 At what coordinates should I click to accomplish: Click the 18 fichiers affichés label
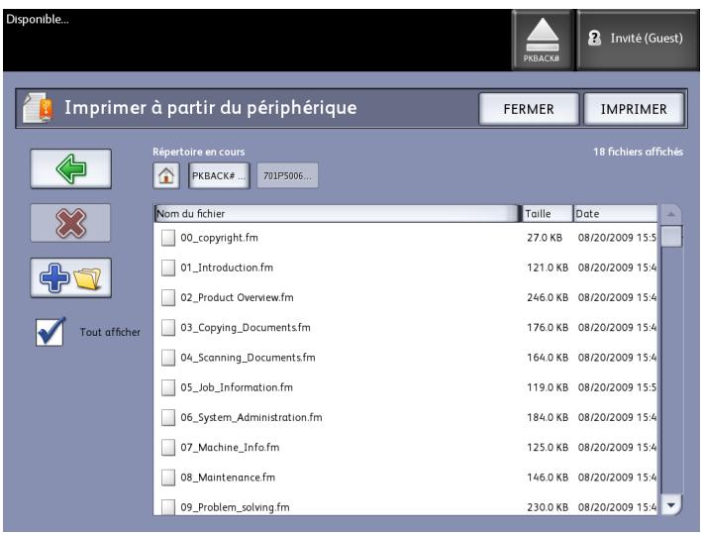[x=638, y=152]
